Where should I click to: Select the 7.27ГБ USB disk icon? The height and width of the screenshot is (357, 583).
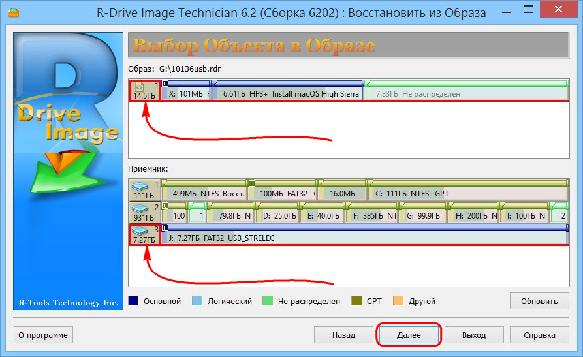145,235
